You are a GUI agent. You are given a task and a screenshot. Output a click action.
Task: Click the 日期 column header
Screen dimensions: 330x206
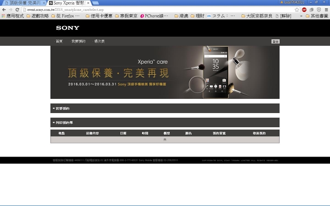[x=123, y=133]
